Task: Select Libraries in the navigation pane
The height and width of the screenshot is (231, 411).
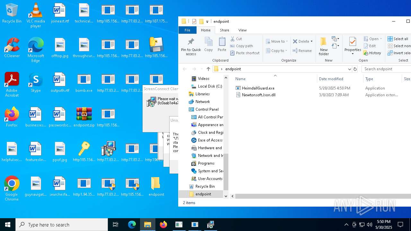Action: coord(202,94)
